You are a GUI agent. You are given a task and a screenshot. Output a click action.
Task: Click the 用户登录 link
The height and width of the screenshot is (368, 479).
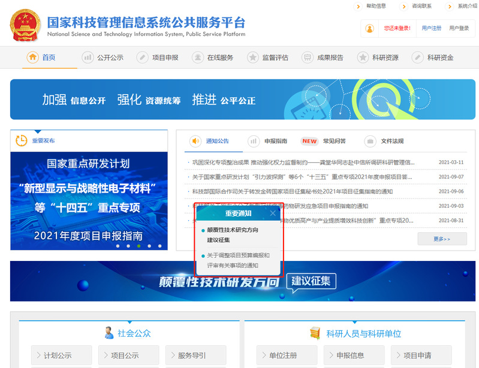coord(459,28)
